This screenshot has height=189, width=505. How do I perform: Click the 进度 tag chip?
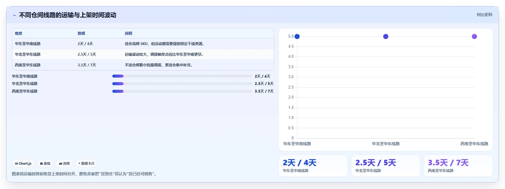64,163
